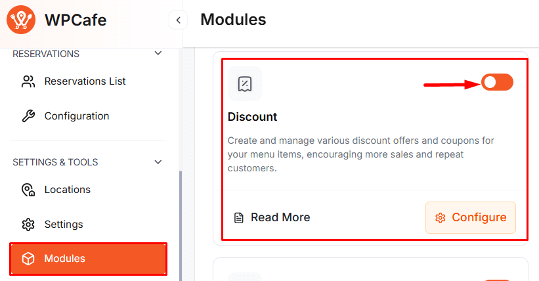The width and height of the screenshot is (539, 281).
Task: Collapse the Reservations section chevron
Action: point(158,53)
